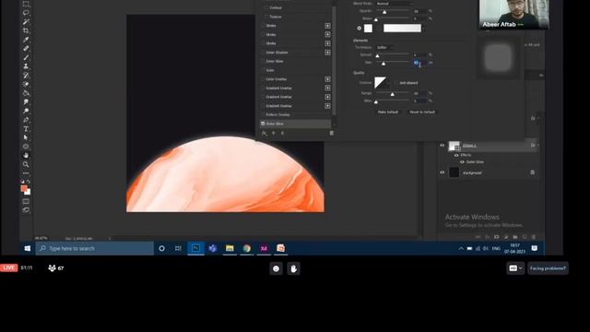Toggle visibility of Outer Glow layer effect
590x332 pixels.
click(x=462, y=162)
